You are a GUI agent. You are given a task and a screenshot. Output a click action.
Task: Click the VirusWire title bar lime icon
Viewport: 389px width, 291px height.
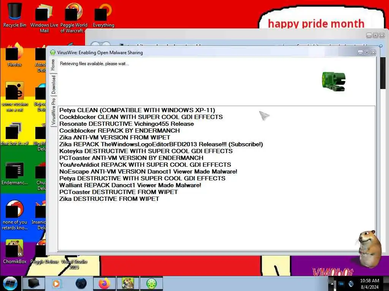(52, 52)
